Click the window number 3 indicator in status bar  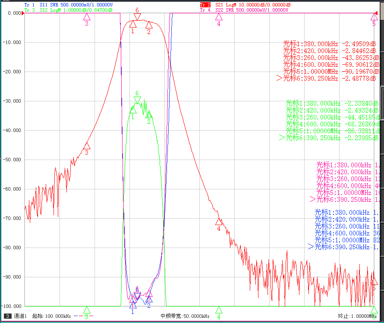[8, 316]
